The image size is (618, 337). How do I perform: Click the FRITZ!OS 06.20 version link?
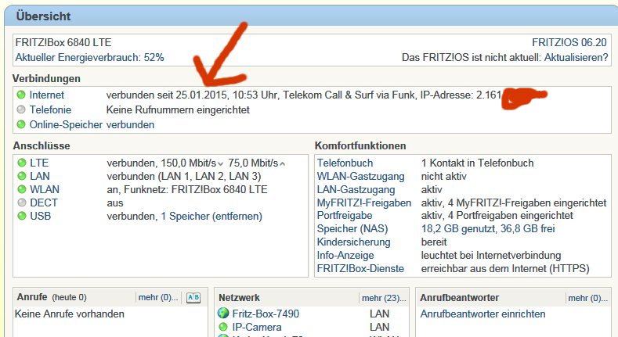pos(569,42)
